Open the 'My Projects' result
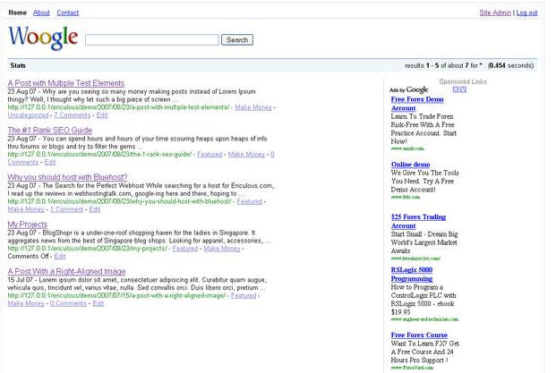The width and height of the screenshot is (556, 373). click(27, 225)
